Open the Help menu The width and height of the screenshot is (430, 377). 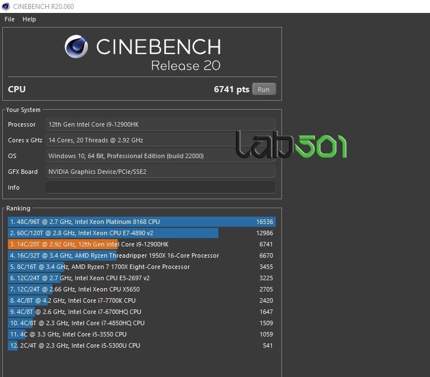(x=29, y=19)
